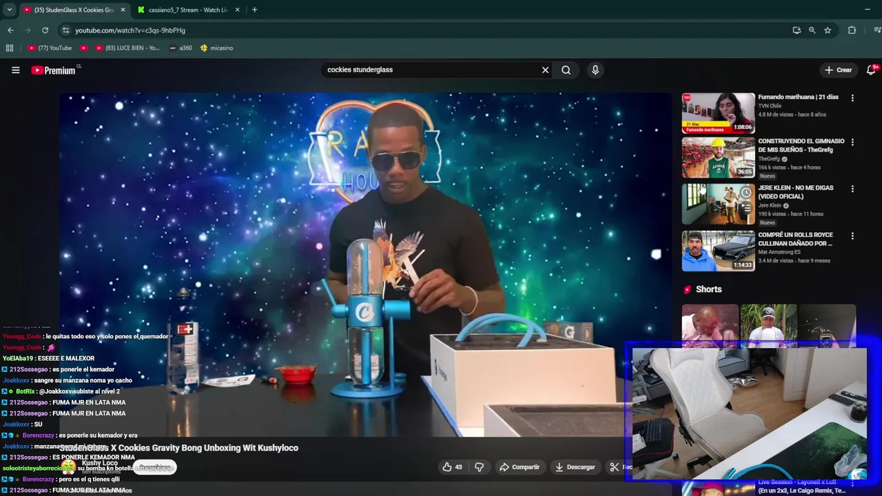Viewport: 882px width, 496px height.
Task: Open site information icon in address bar
Action: 65,30
